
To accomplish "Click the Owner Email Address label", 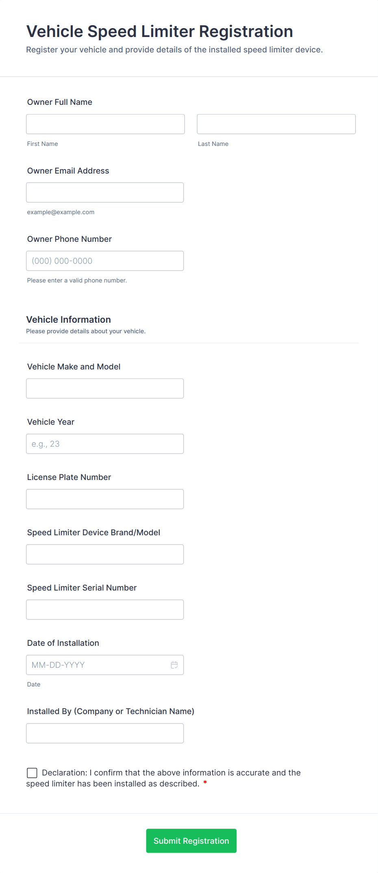I will (x=68, y=171).
